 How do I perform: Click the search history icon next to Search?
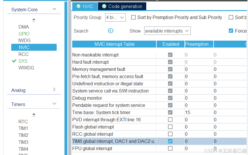(x=110, y=31)
